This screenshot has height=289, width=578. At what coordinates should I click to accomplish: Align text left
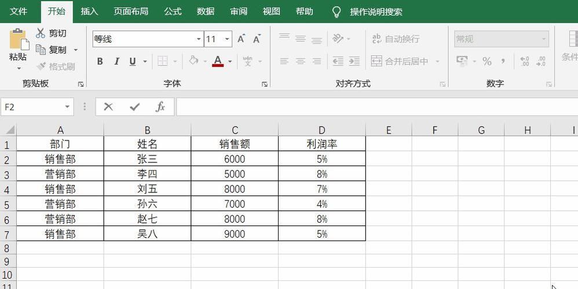[284, 61]
